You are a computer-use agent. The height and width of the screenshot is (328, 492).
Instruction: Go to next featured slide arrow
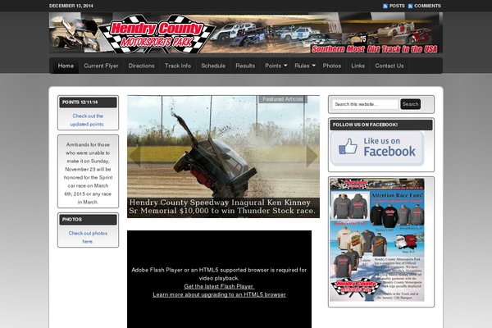312,156
